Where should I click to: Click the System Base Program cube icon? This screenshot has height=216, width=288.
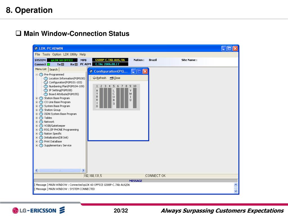pyautogui.click(x=41, y=106)
